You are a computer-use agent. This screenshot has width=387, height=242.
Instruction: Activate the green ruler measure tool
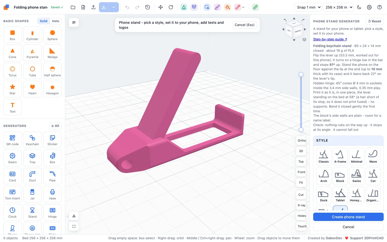pos(255,7)
